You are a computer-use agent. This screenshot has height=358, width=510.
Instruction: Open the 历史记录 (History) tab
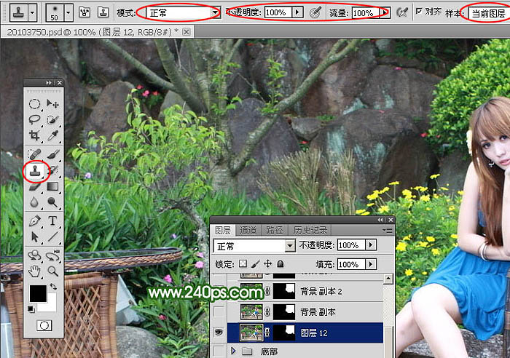point(309,230)
